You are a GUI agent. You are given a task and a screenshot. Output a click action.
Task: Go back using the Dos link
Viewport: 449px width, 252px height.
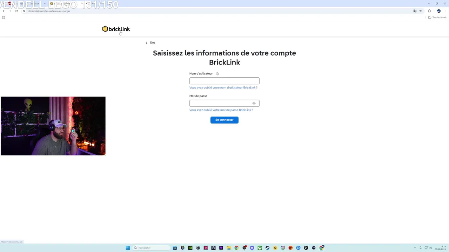pos(150,43)
